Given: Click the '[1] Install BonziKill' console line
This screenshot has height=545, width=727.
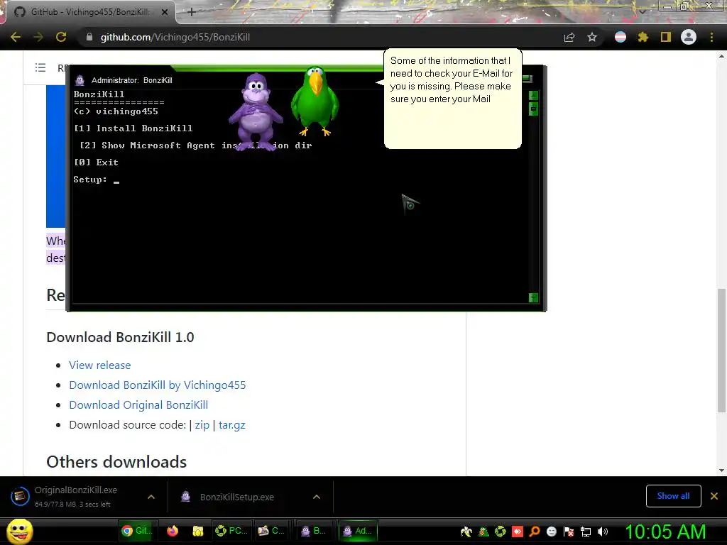Looking at the screenshot, I should 133,128.
